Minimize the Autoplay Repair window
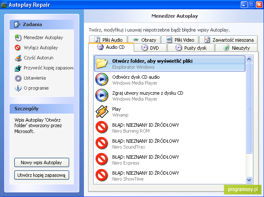Image resolution: width=264 pixels, height=197 pixels. pyautogui.click(x=244, y=5)
